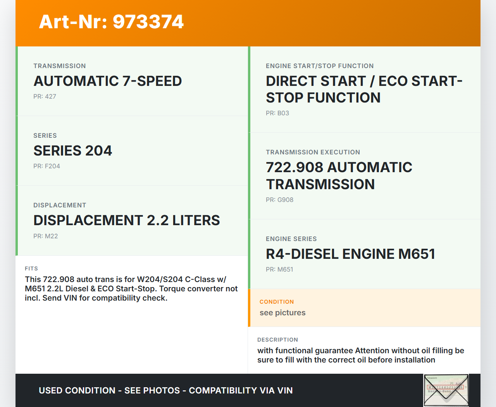Select the R4-Diesel Engine M651 value
Viewport: 496px width, 407px height.
pos(350,254)
